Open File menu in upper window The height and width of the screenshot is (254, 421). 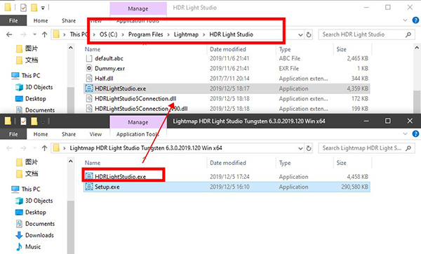[x=13, y=20]
